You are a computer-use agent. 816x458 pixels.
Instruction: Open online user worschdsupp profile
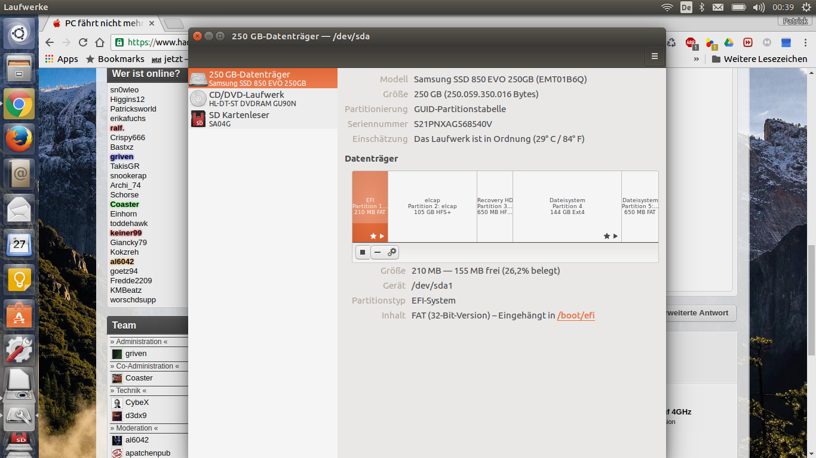click(x=133, y=300)
